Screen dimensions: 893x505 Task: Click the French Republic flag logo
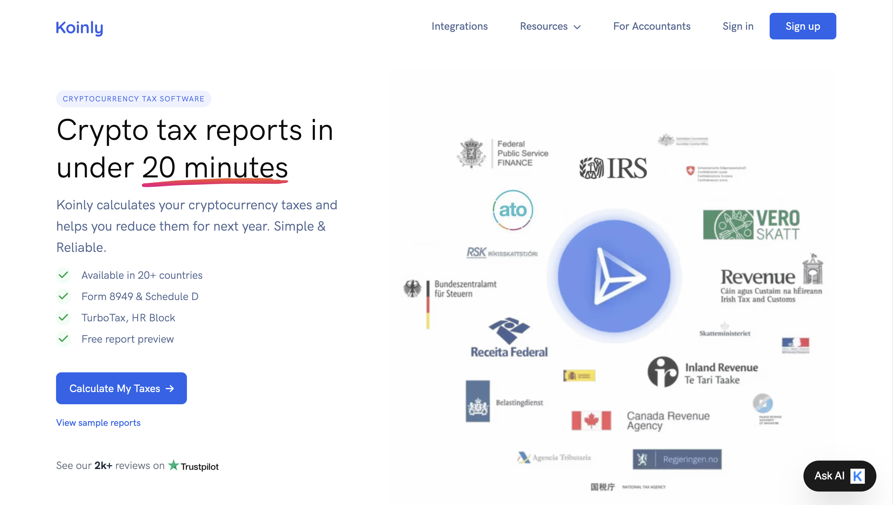tap(796, 345)
